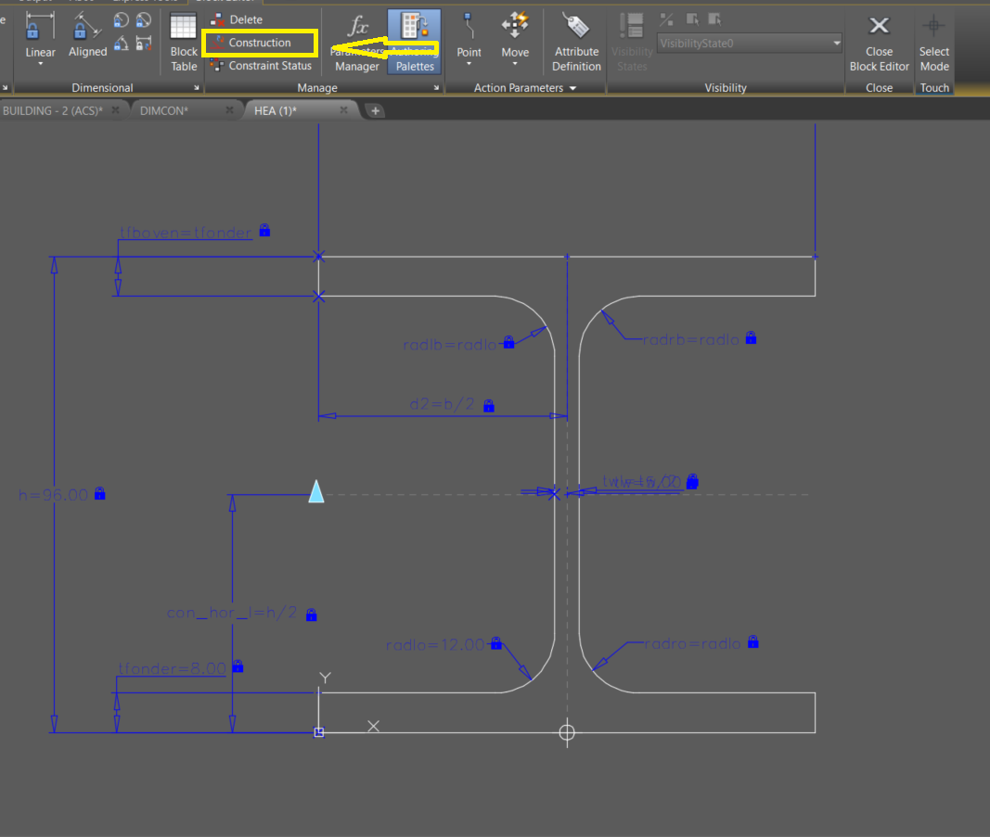Viewport: 990px width, 837px height.
Task: Open a new drawing with the plus tab
Action: (x=375, y=109)
